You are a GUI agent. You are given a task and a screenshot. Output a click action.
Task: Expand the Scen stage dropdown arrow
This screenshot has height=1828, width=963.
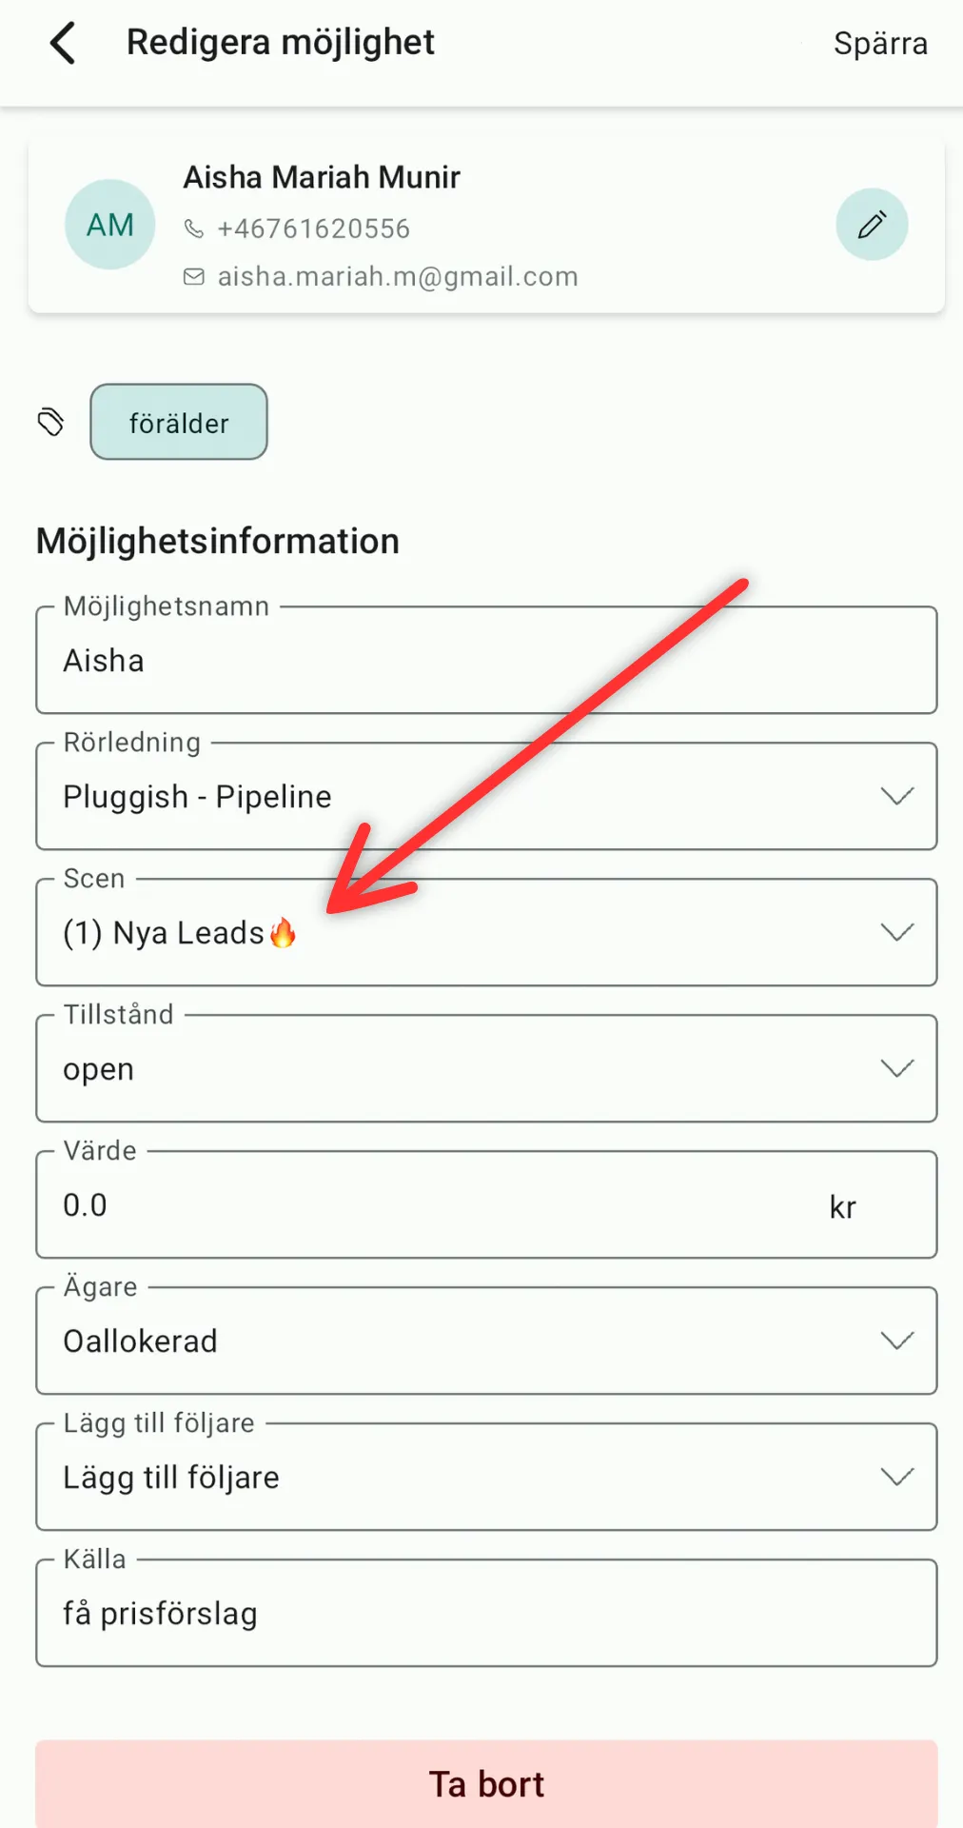tap(896, 932)
